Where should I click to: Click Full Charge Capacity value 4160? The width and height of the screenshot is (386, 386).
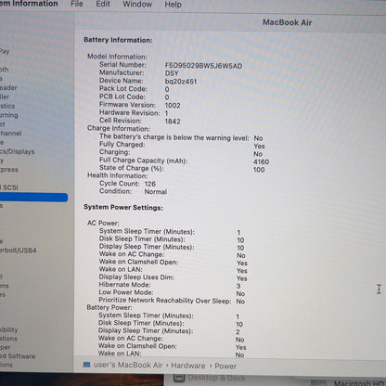(x=261, y=161)
